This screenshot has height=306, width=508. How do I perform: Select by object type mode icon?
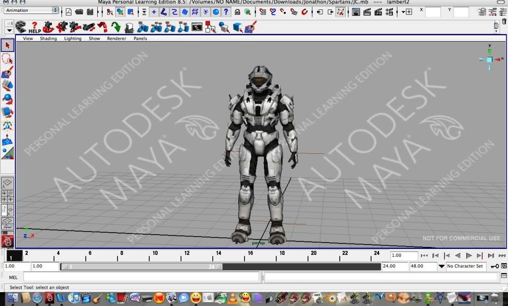[120, 12]
